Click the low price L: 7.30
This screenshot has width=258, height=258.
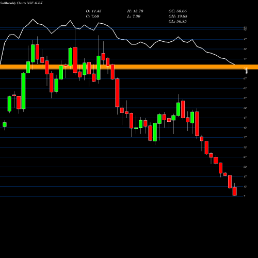pyautogui.click(x=134, y=17)
